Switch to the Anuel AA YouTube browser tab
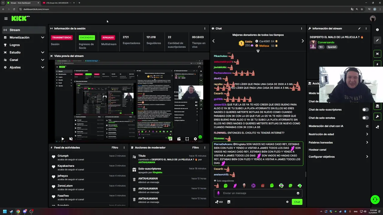Viewport: 383px width, 215px height. click(x=58, y=3)
